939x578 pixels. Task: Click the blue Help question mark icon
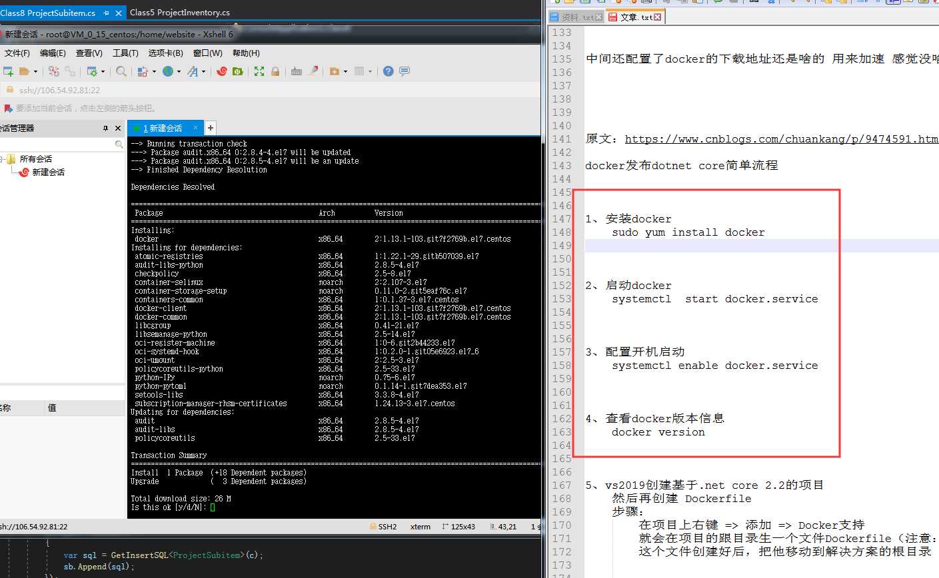[389, 71]
